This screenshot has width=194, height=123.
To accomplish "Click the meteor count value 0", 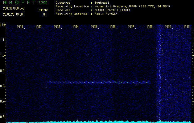I will click(44, 14).
